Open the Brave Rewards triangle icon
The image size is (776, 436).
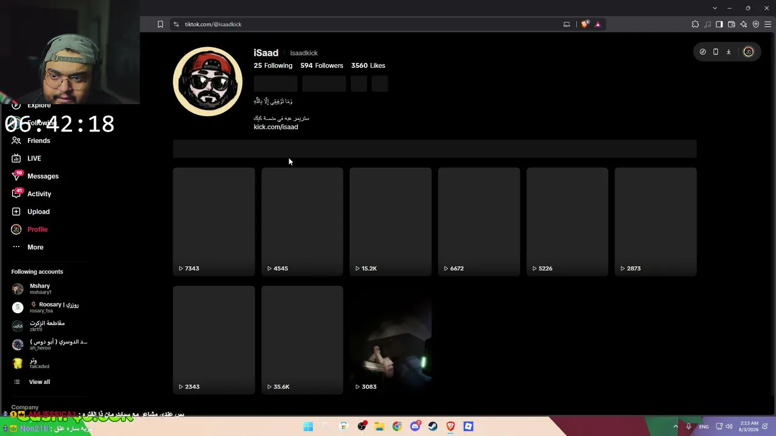598,24
